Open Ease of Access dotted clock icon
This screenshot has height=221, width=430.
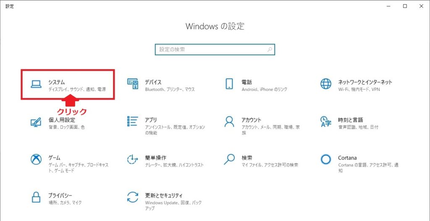[x=133, y=159]
